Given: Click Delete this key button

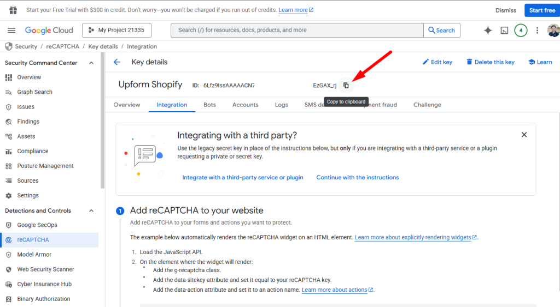Looking at the screenshot, I should pyautogui.click(x=491, y=62).
